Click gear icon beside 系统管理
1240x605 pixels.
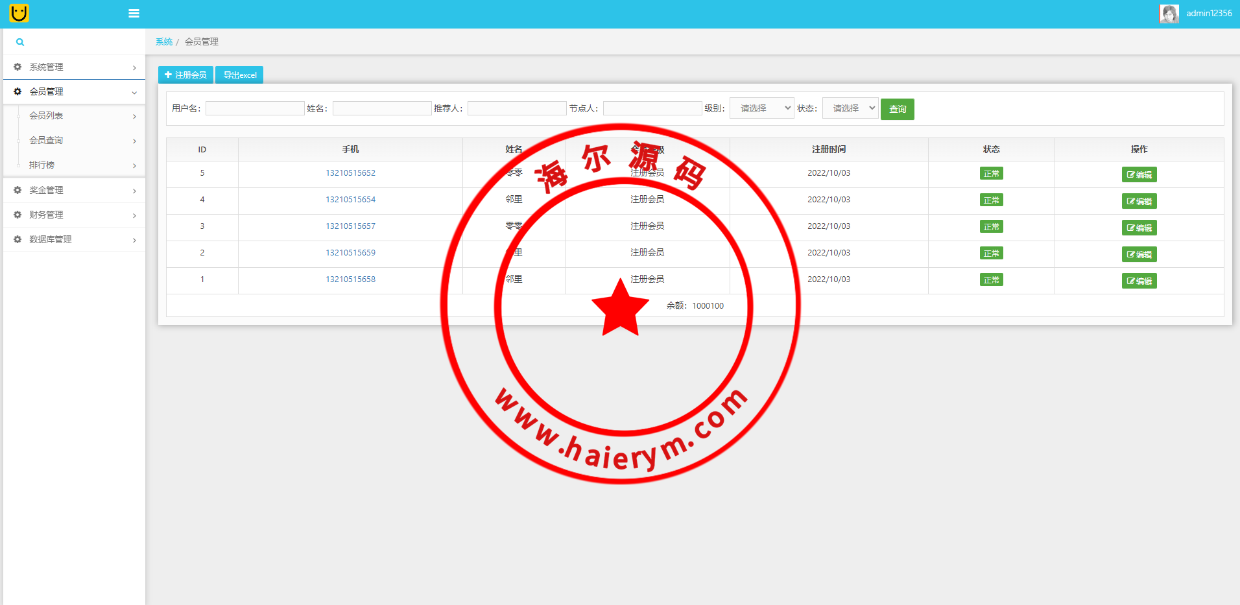[x=18, y=67]
